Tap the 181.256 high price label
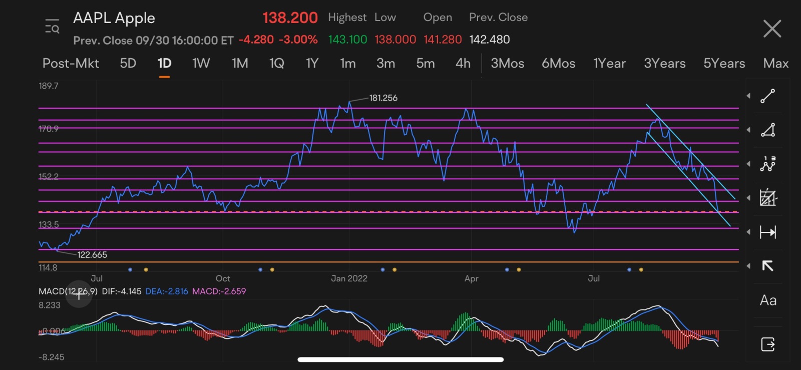This screenshot has height=370, width=801. (383, 98)
